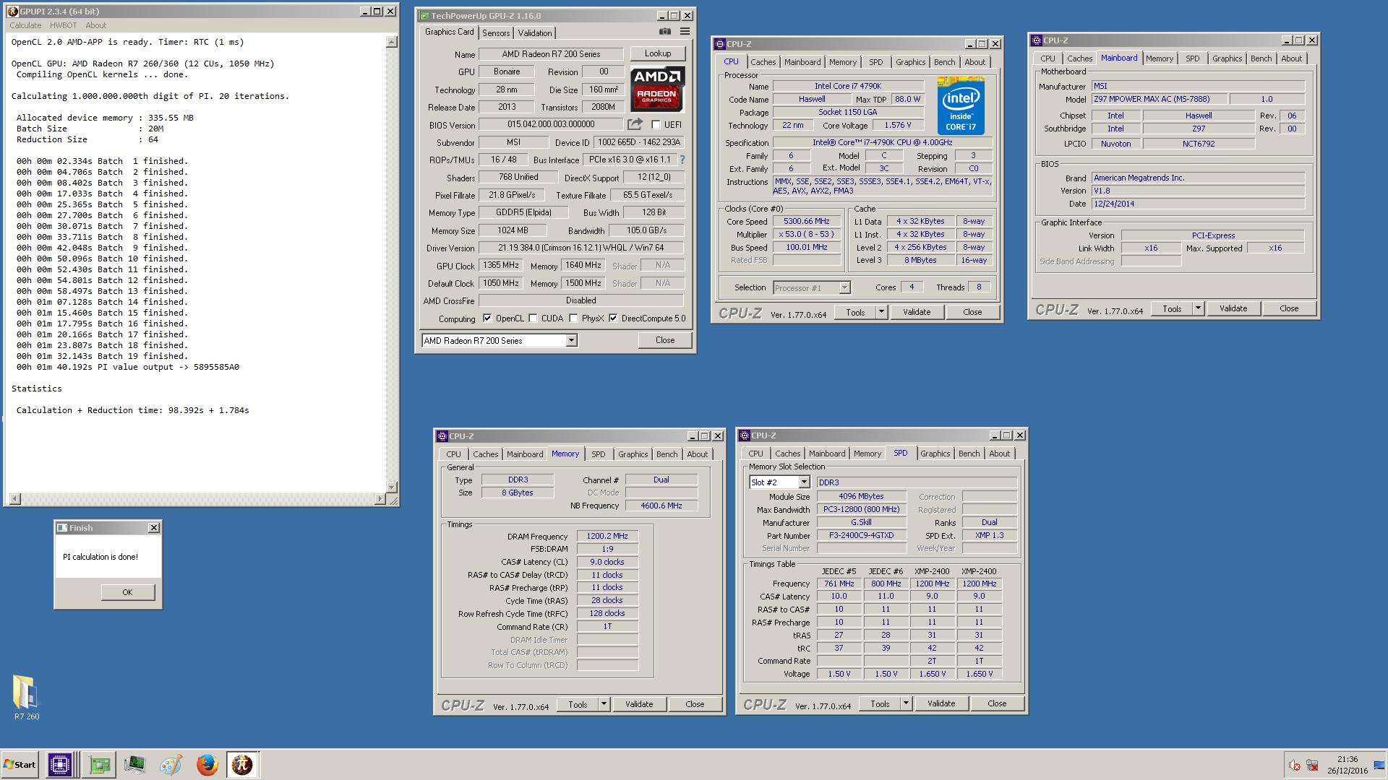Click Tools button in CPU-Z SPD window

pos(879,703)
